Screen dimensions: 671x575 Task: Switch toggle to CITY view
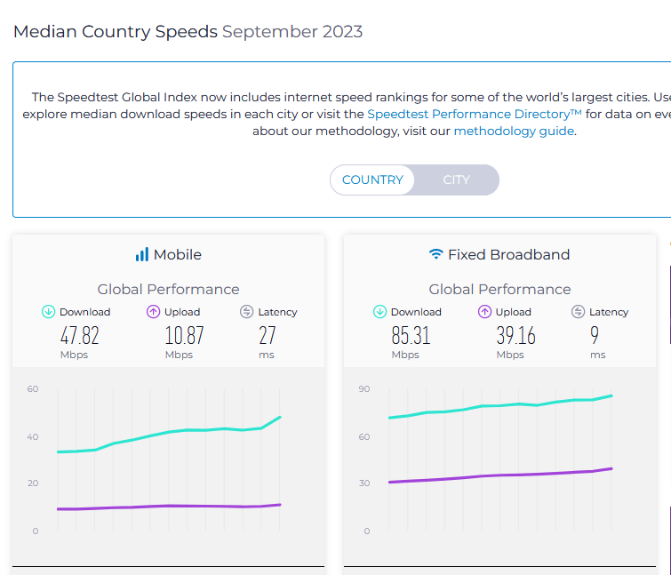456,180
